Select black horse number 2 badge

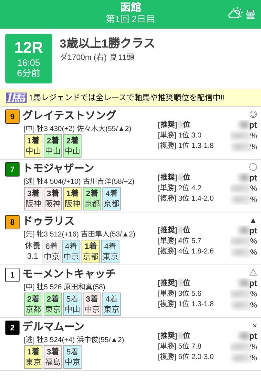tap(12, 328)
